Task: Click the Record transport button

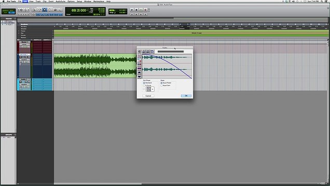Action: [145, 10]
